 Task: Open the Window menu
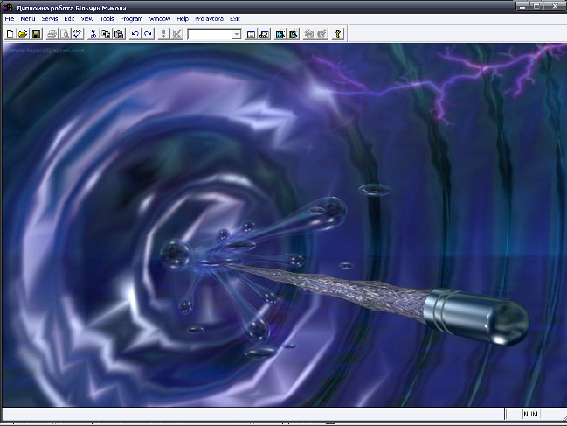tap(160, 19)
